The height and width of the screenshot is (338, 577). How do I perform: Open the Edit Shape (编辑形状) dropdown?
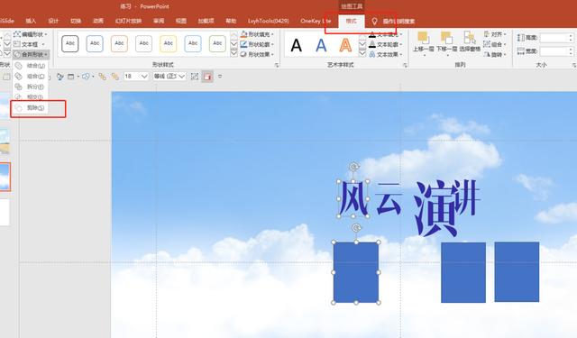(x=31, y=34)
